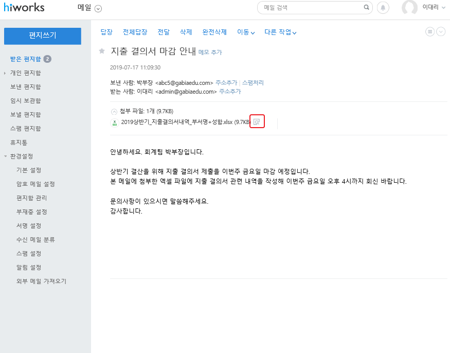Open the list view menu icon
Image resolution: width=450 pixels, height=353 pixels.
click(430, 32)
